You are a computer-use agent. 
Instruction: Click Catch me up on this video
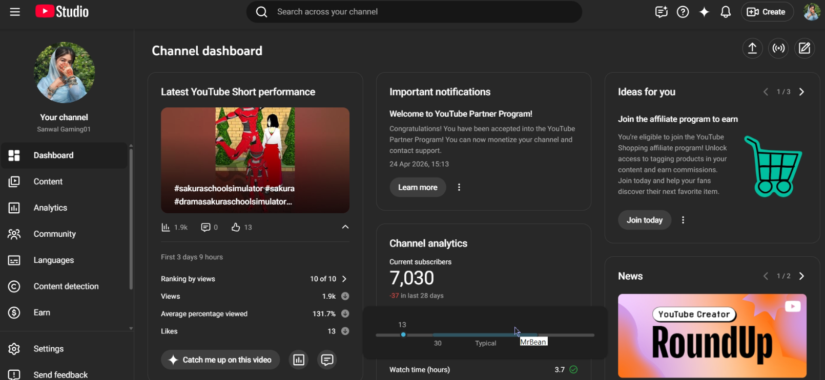click(x=220, y=360)
